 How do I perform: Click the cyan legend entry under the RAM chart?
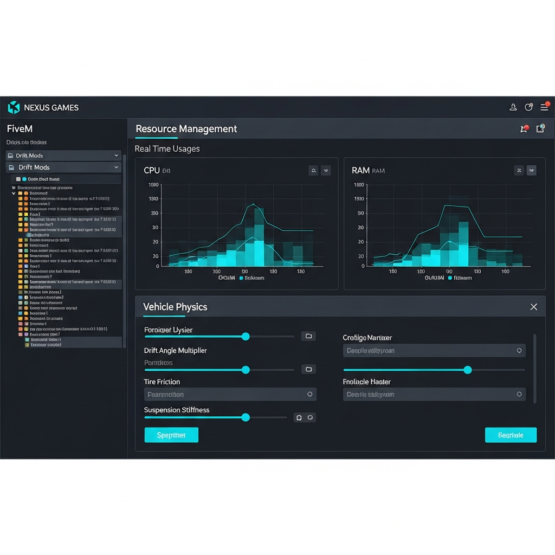point(460,278)
